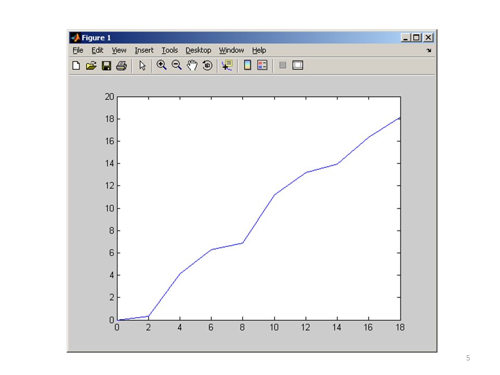Viewport: 500px width, 375px height.
Task: Click the MATLAB logo in the title bar
Action: [76, 37]
